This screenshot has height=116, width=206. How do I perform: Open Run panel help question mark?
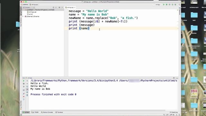(x=24, y=100)
